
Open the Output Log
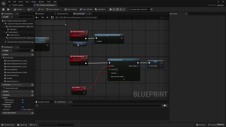22,125
